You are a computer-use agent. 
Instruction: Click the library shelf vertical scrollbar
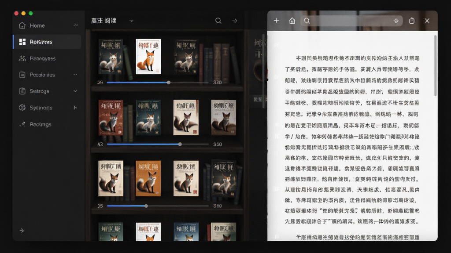pyautogui.click(x=263, y=71)
